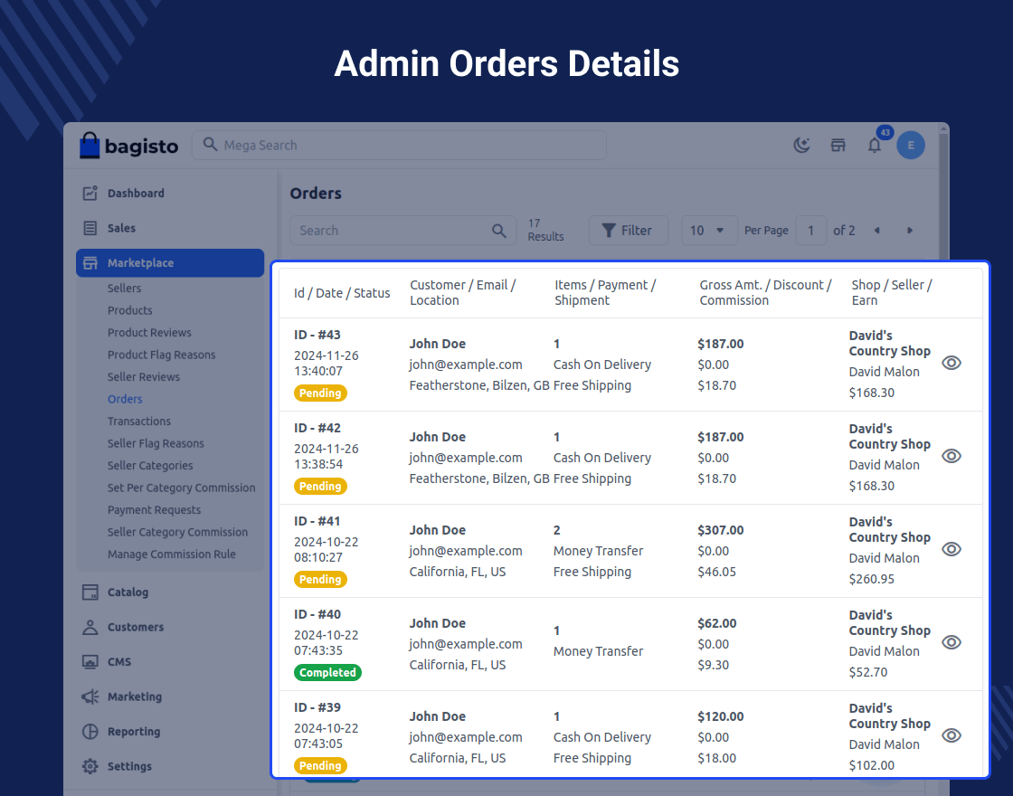The height and width of the screenshot is (796, 1013).
Task: Click the Mega Search field
Action: point(399,145)
